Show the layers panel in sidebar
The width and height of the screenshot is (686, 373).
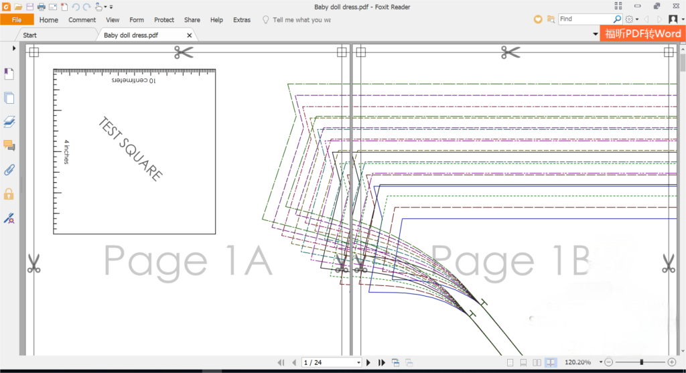point(9,122)
